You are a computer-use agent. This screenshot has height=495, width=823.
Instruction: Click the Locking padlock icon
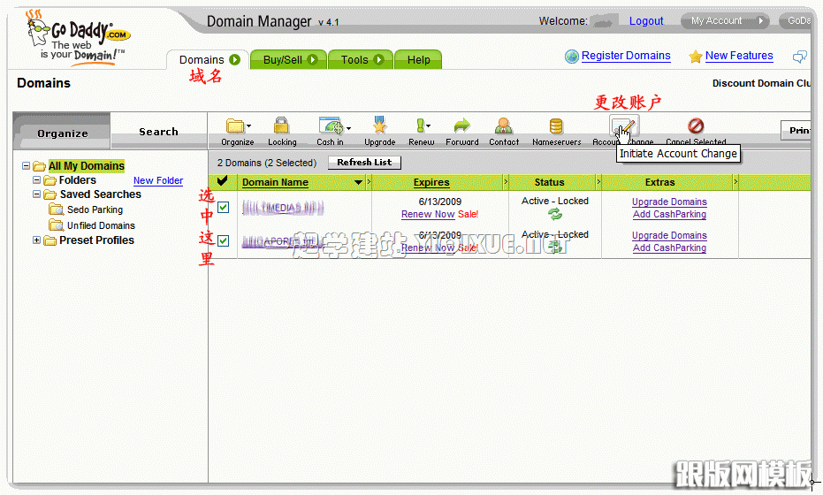(x=281, y=126)
